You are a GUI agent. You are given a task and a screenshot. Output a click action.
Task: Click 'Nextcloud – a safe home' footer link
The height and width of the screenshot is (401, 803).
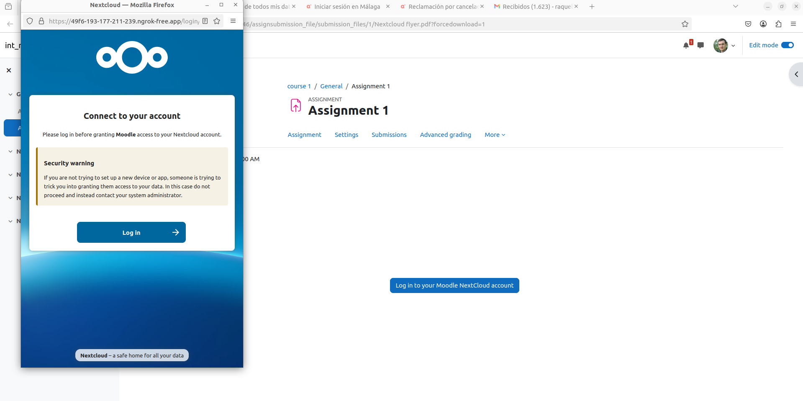coord(132,355)
